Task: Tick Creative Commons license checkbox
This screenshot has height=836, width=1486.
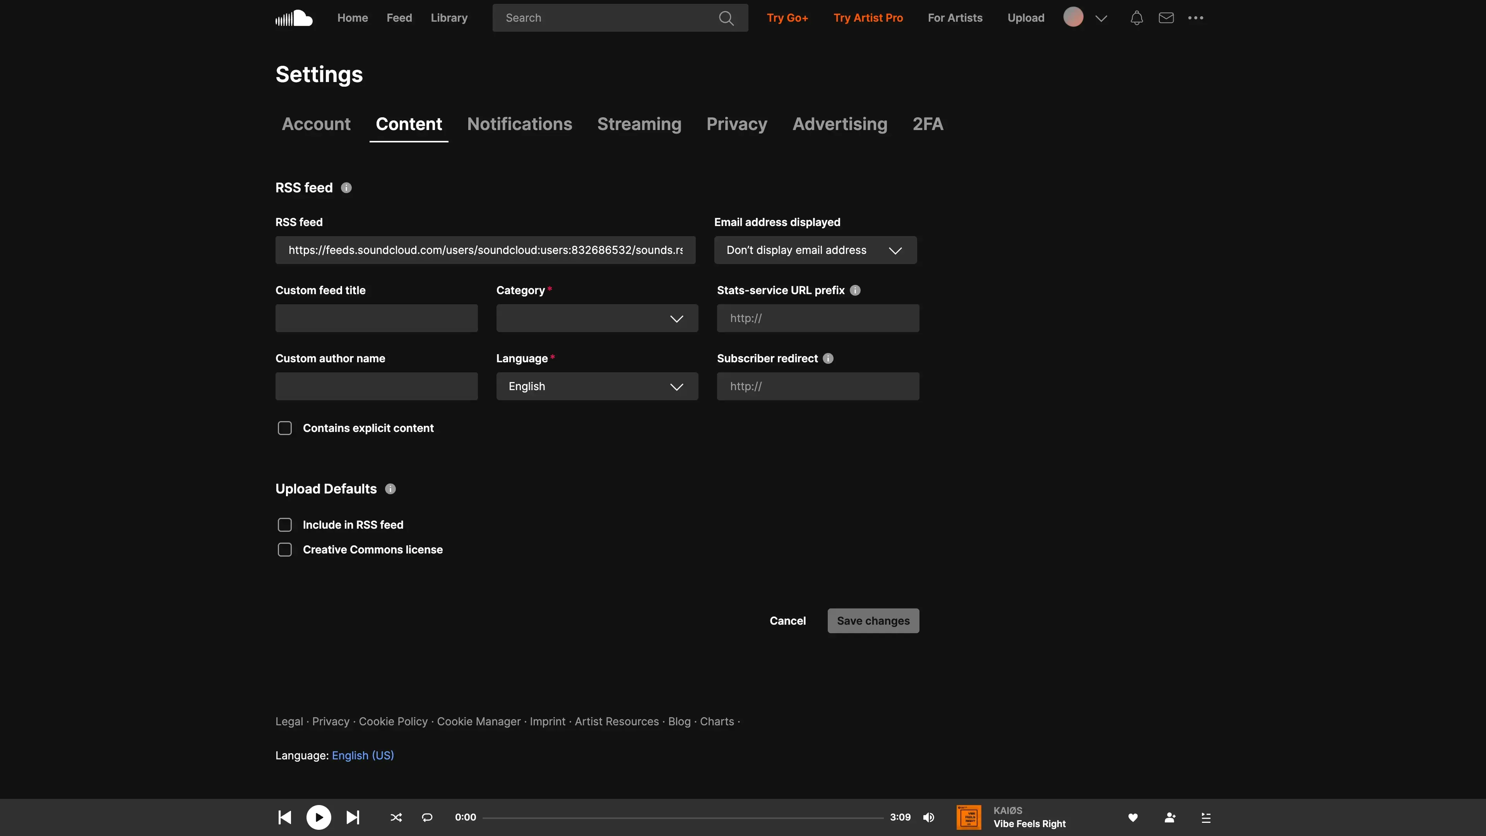Action: point(284,549)
